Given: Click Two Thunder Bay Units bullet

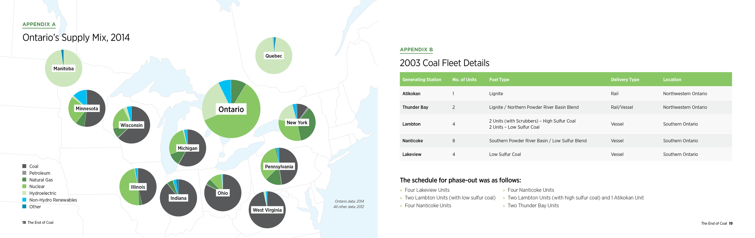Looking at the screenshot, I should pos(533,206).
